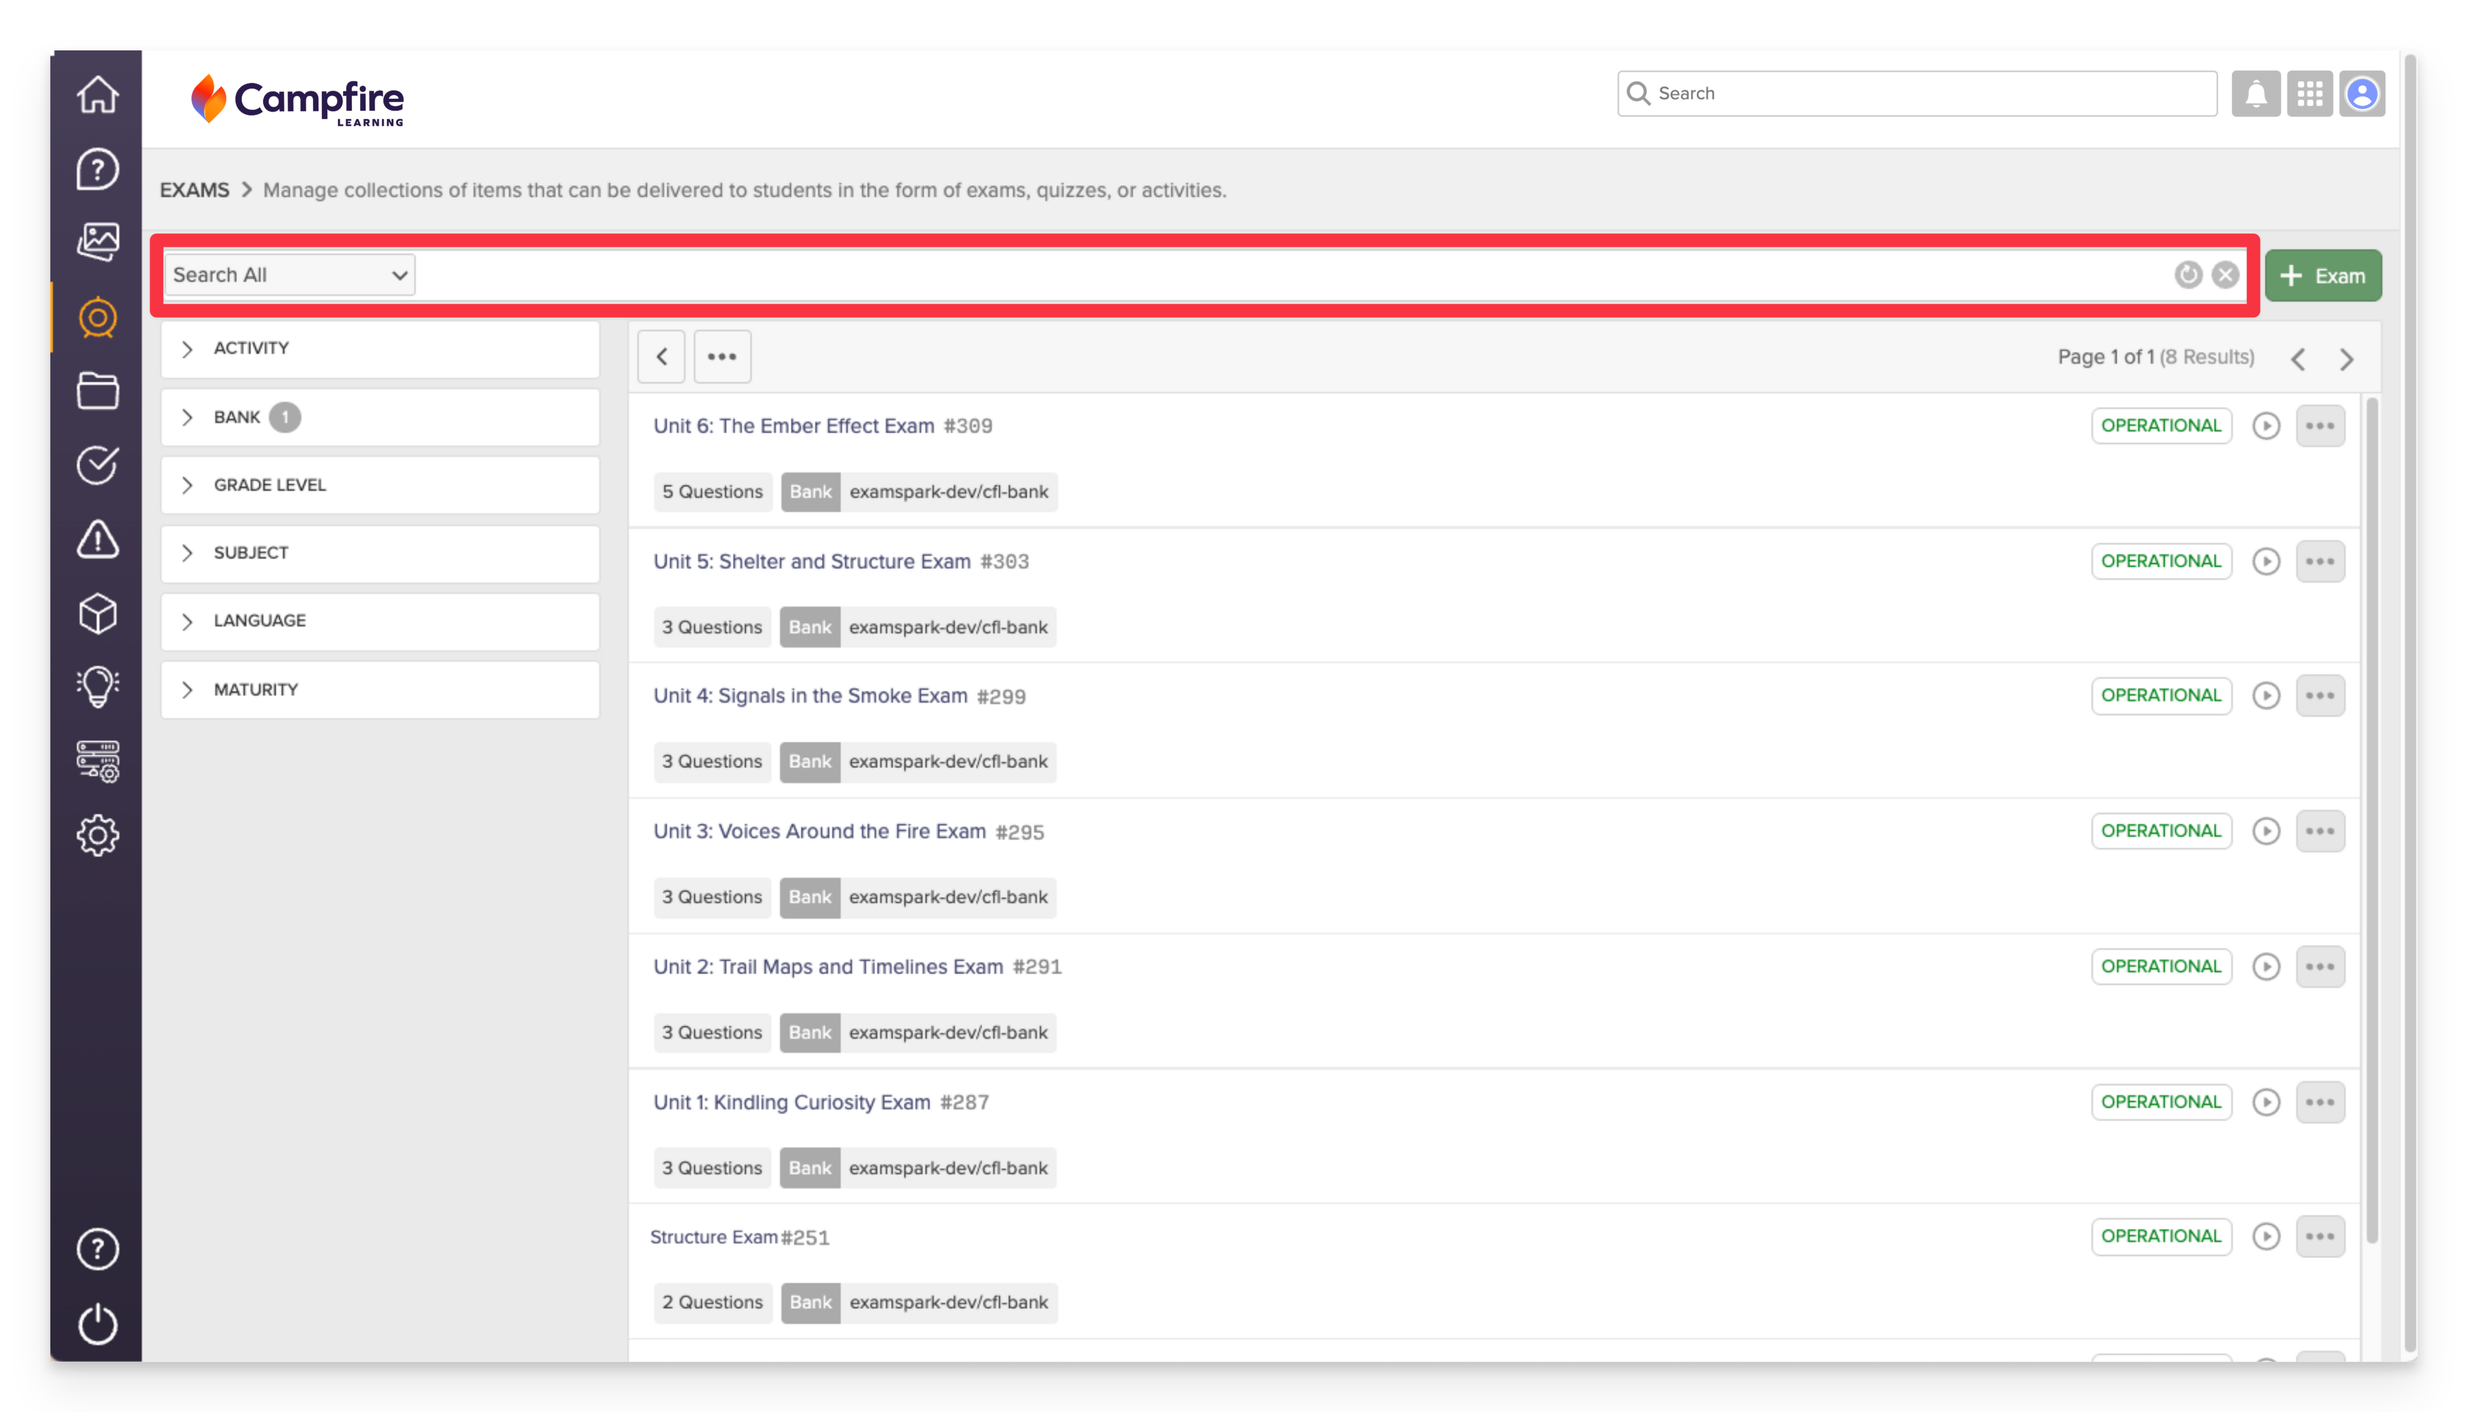Open Unit 3: Voices Around the Fire Exam
2468x1412 pixels.
tap(819, 831)
